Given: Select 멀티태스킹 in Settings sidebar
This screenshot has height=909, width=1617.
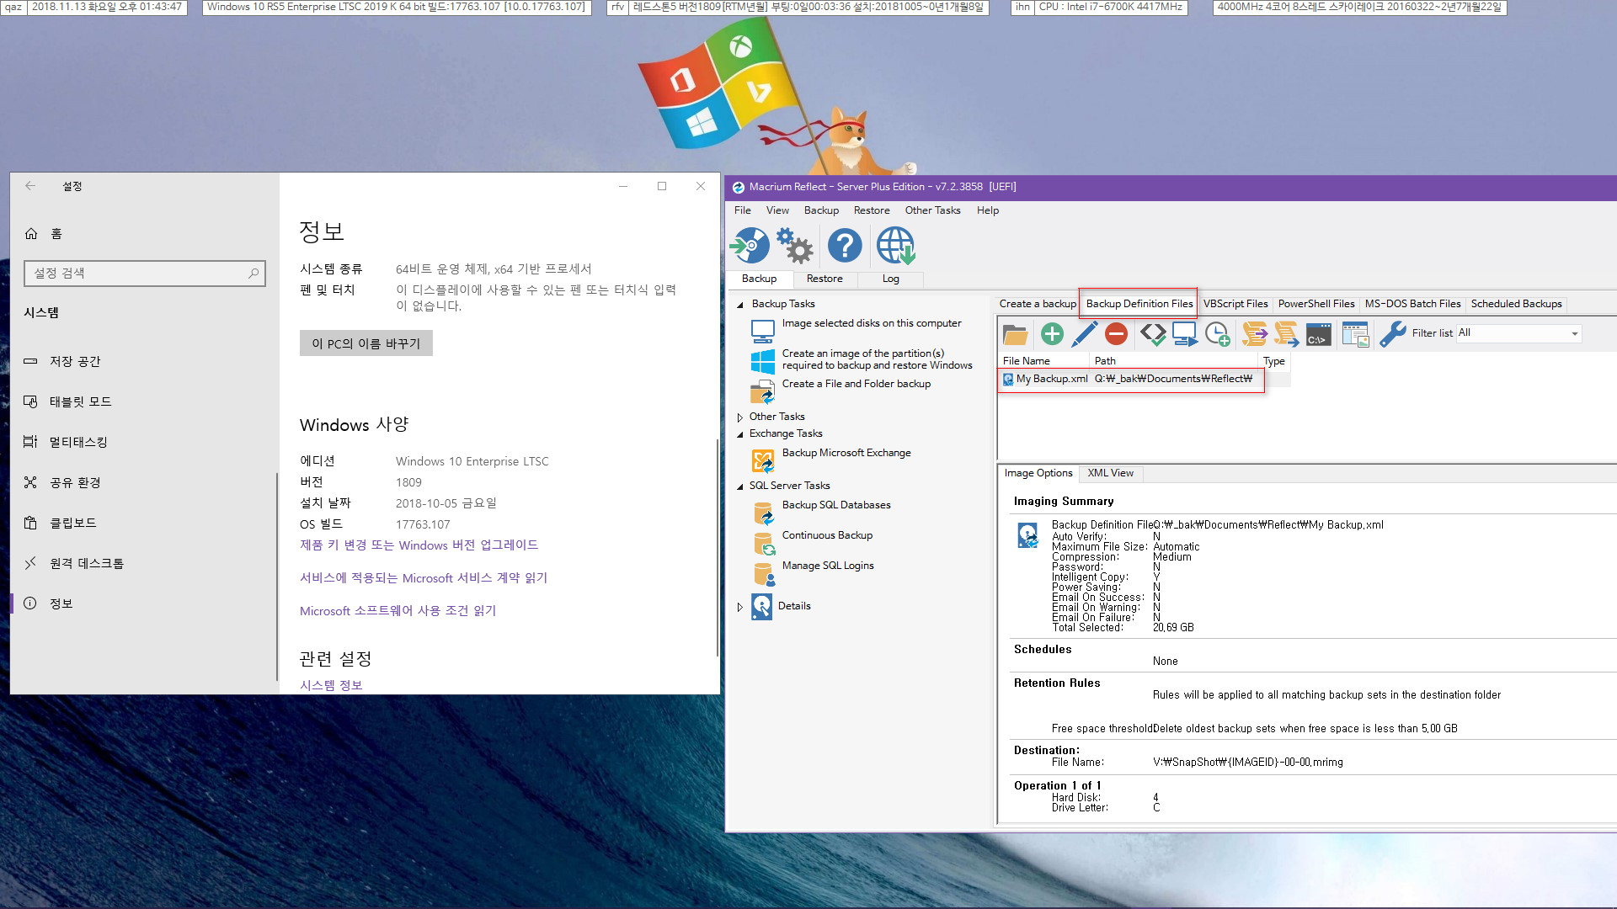Looking at the screenshot, I should (x=143, y=442).
